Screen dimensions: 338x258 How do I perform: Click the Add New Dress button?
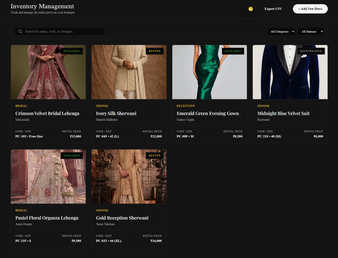click(x=310, y=9)
